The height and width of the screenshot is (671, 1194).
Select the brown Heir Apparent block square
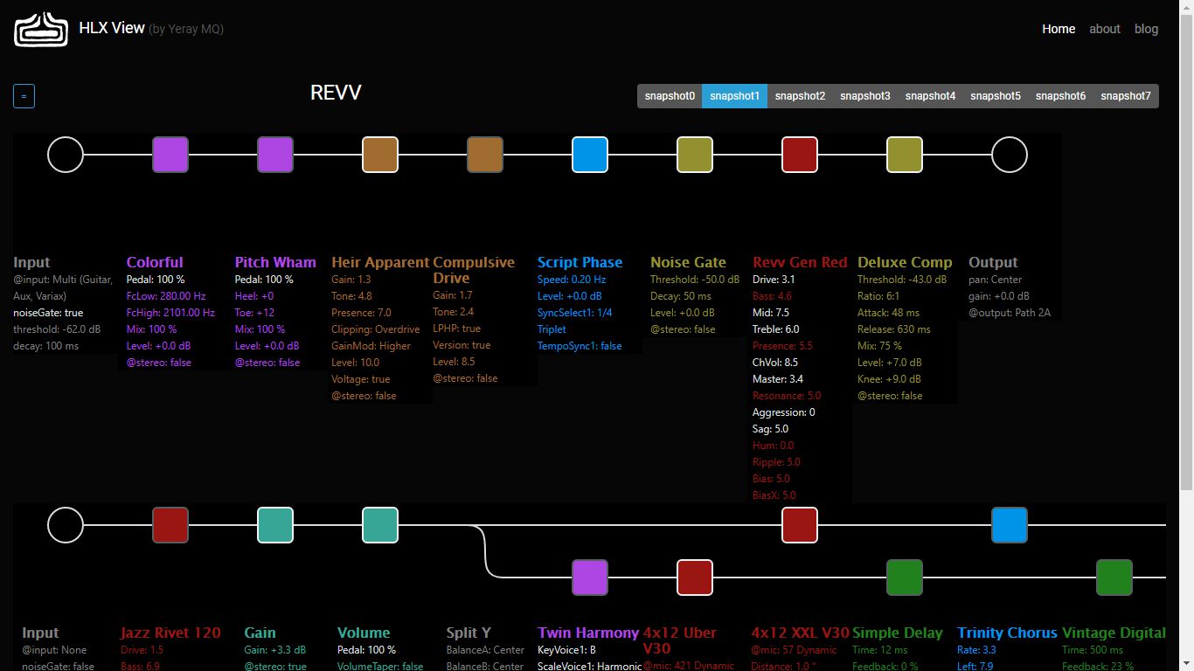click(380, 155)
